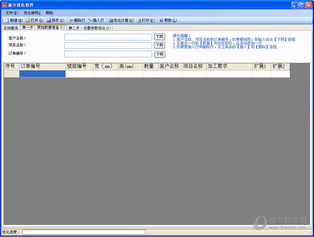Click the 宽（mm） column header
The width and height of the screenshot is (314, 237).
(x=106, y=66)
